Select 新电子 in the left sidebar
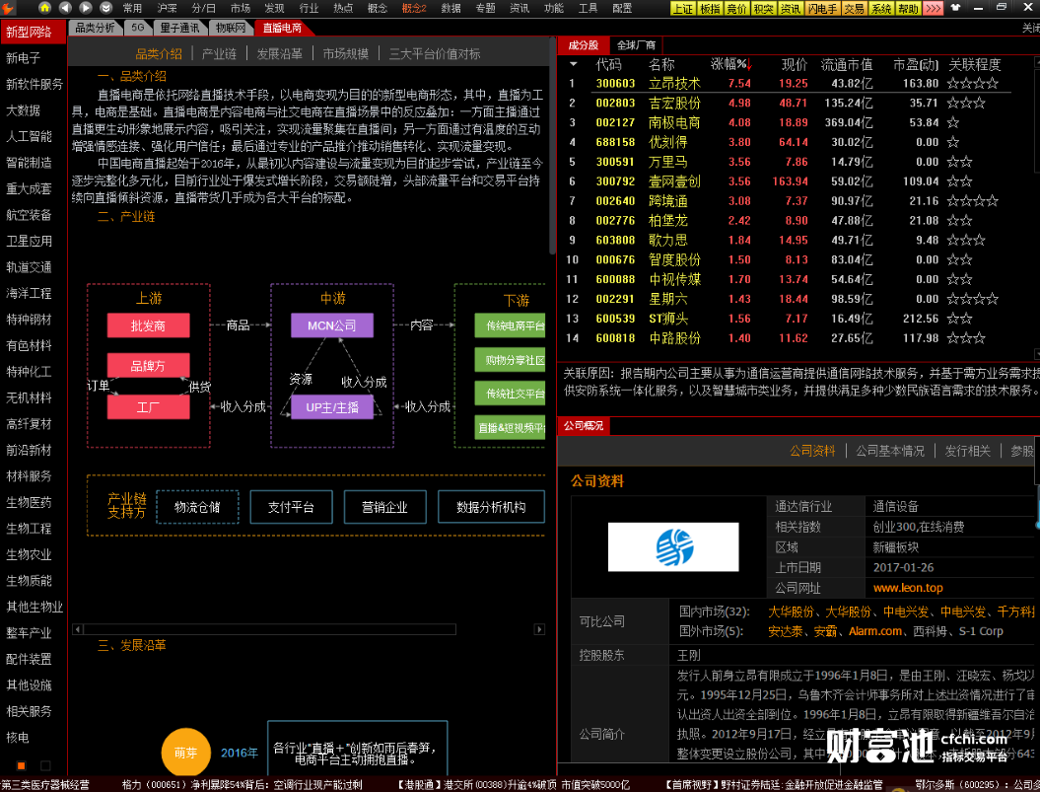The height and width of the screenshot is (792, 1040). [34, 58]
